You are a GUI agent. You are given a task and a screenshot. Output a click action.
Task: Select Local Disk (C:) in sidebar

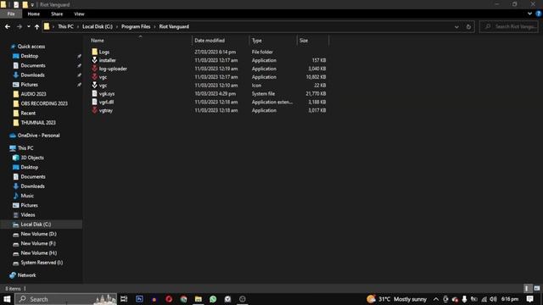[x=36, y=225]
